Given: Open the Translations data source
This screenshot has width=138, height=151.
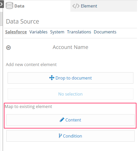Looking at the screenshot, I should [79, 32].
